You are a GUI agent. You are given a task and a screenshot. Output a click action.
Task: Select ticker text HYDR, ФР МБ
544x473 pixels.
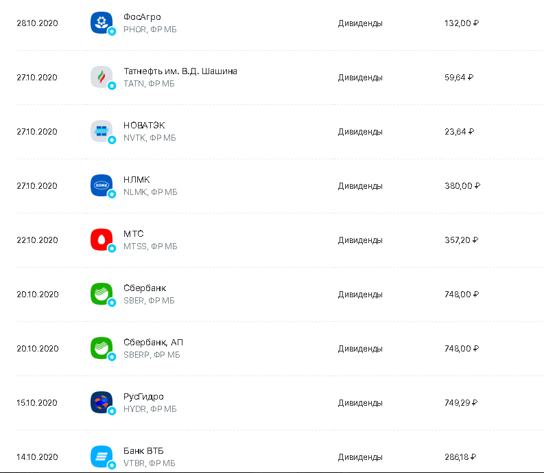click(150, 408)
